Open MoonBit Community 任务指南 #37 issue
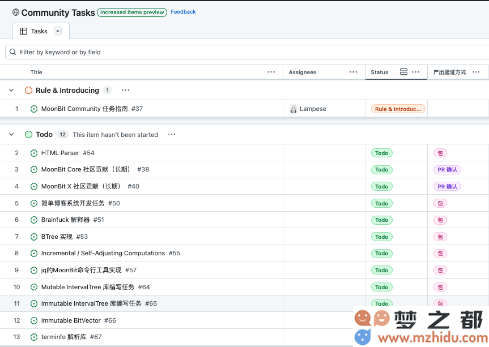 coord(92,109)
